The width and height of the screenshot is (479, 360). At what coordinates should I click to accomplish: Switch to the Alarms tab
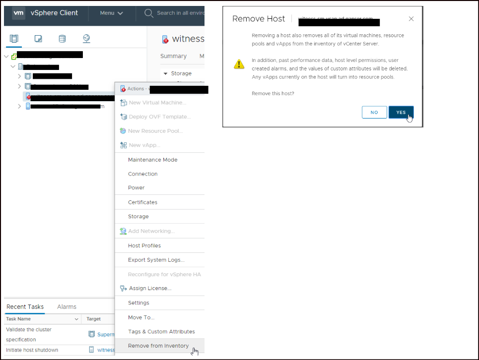66,306
